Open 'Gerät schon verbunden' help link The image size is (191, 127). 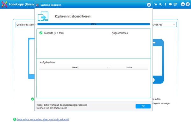[43, 119]
